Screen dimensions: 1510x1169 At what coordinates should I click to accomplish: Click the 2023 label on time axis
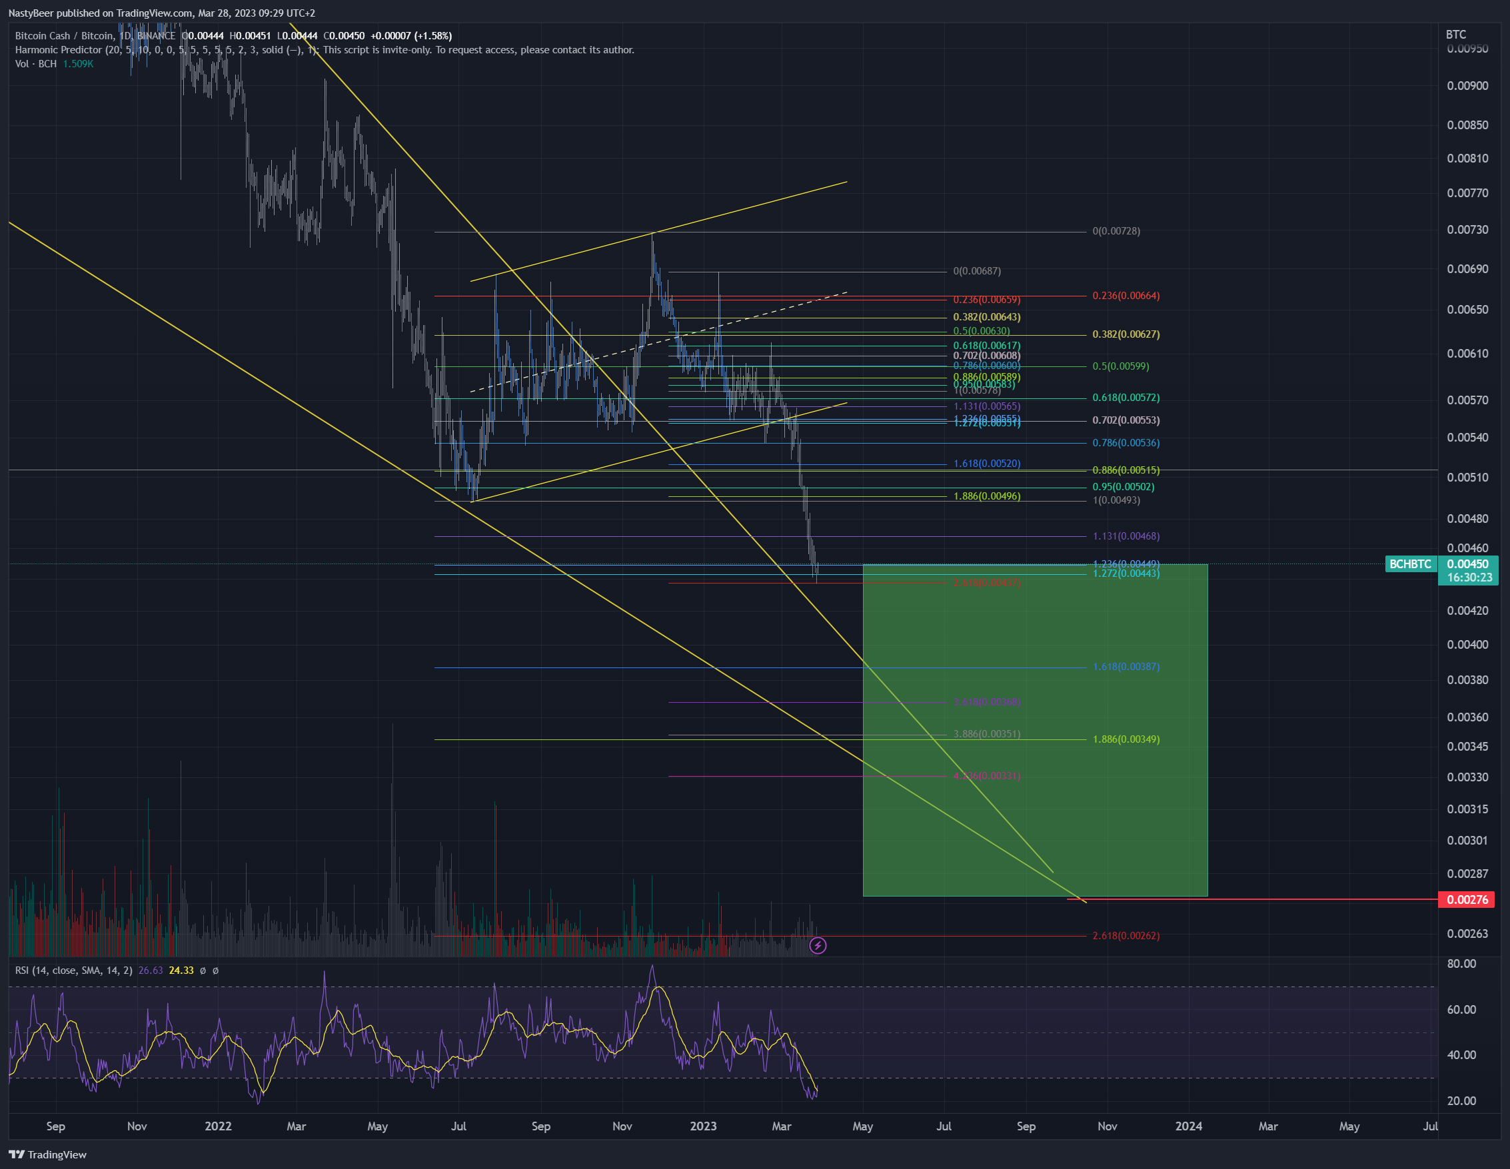click(703, 1126)
